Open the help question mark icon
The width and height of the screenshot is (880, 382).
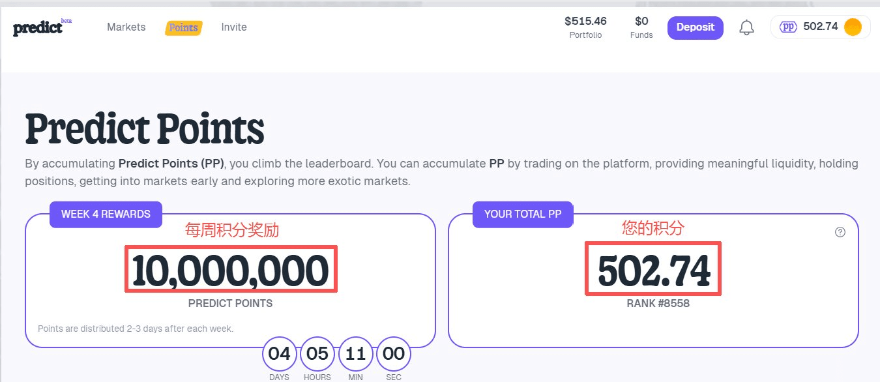840,232
